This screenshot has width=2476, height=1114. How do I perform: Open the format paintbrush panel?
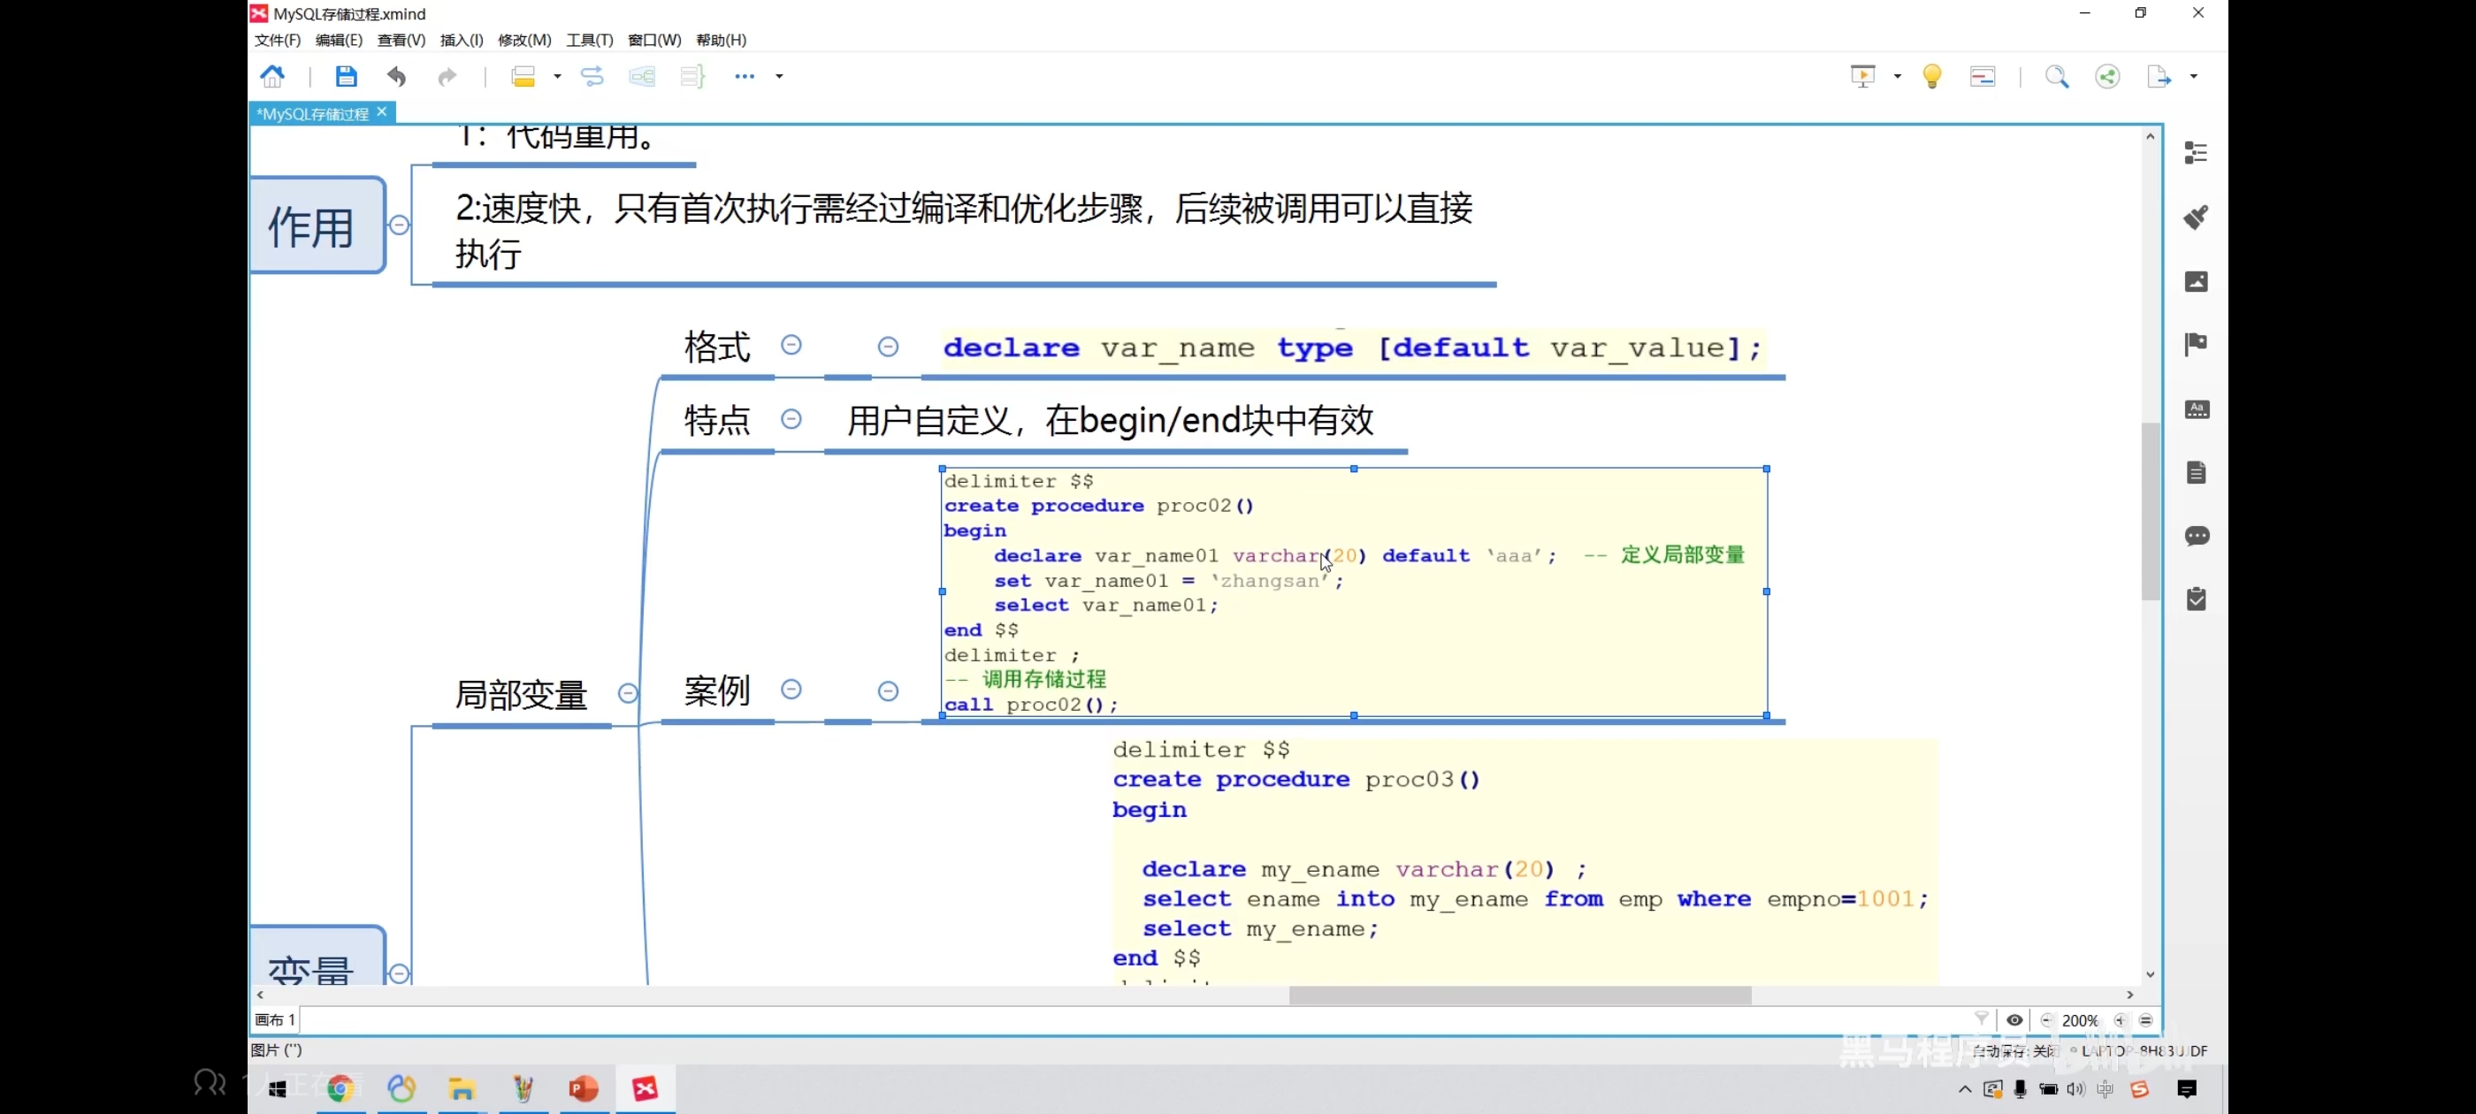pos(2196,217)
